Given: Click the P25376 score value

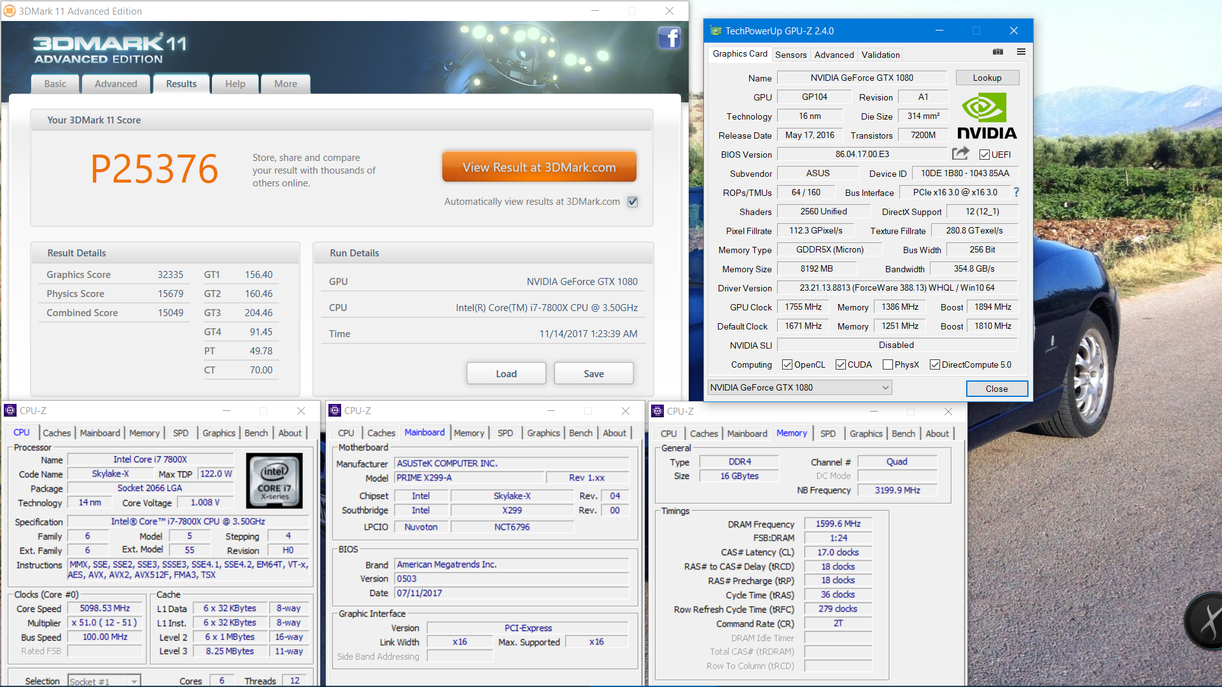Looking at the screenshot, I should (x=154, y=169).
